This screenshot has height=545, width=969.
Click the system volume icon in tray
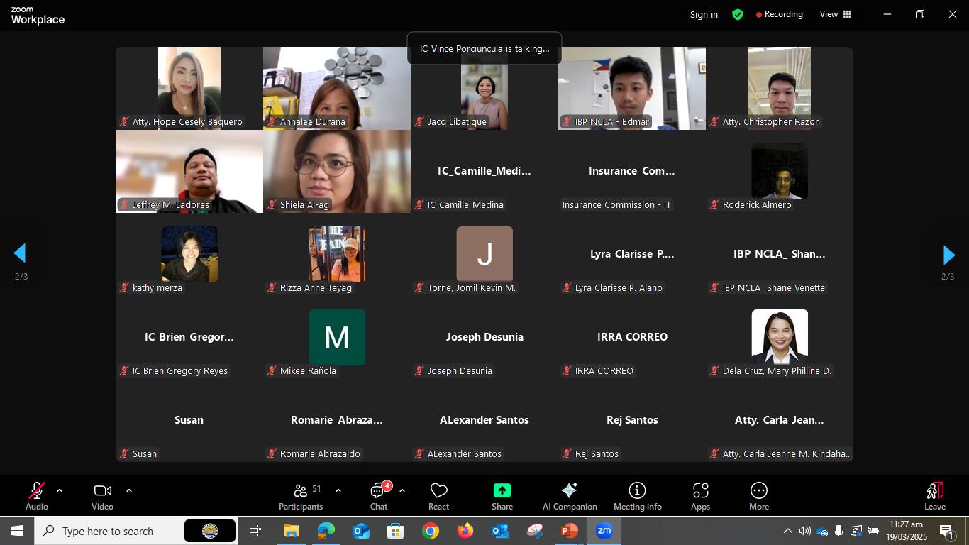pos(804,531)
